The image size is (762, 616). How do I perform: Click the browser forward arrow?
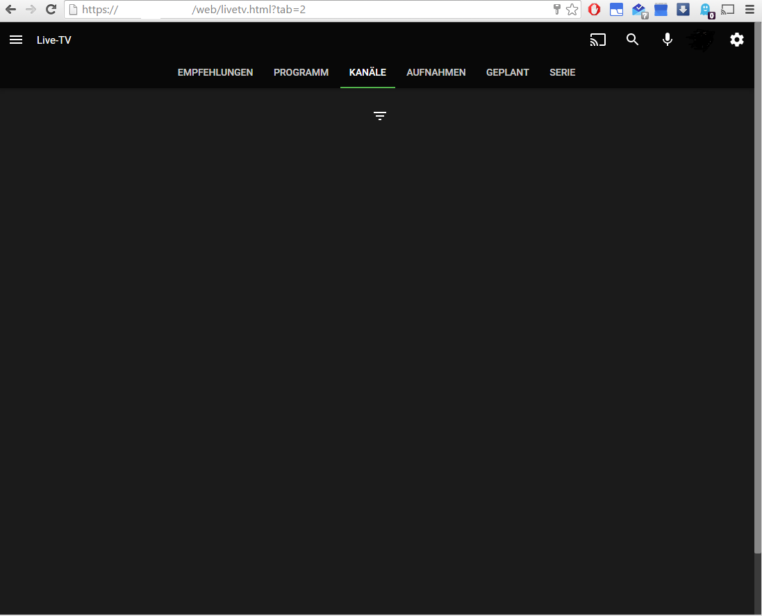click(x=31, y=9)
